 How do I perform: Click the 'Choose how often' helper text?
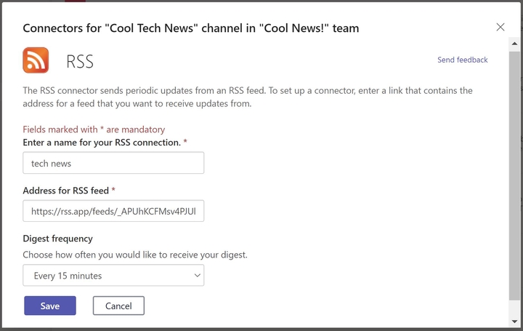point(135,255)
